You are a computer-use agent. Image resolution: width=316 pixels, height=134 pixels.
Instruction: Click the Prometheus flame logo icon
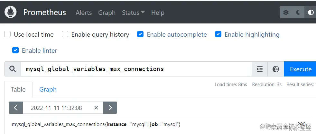(x=10, y=12)
